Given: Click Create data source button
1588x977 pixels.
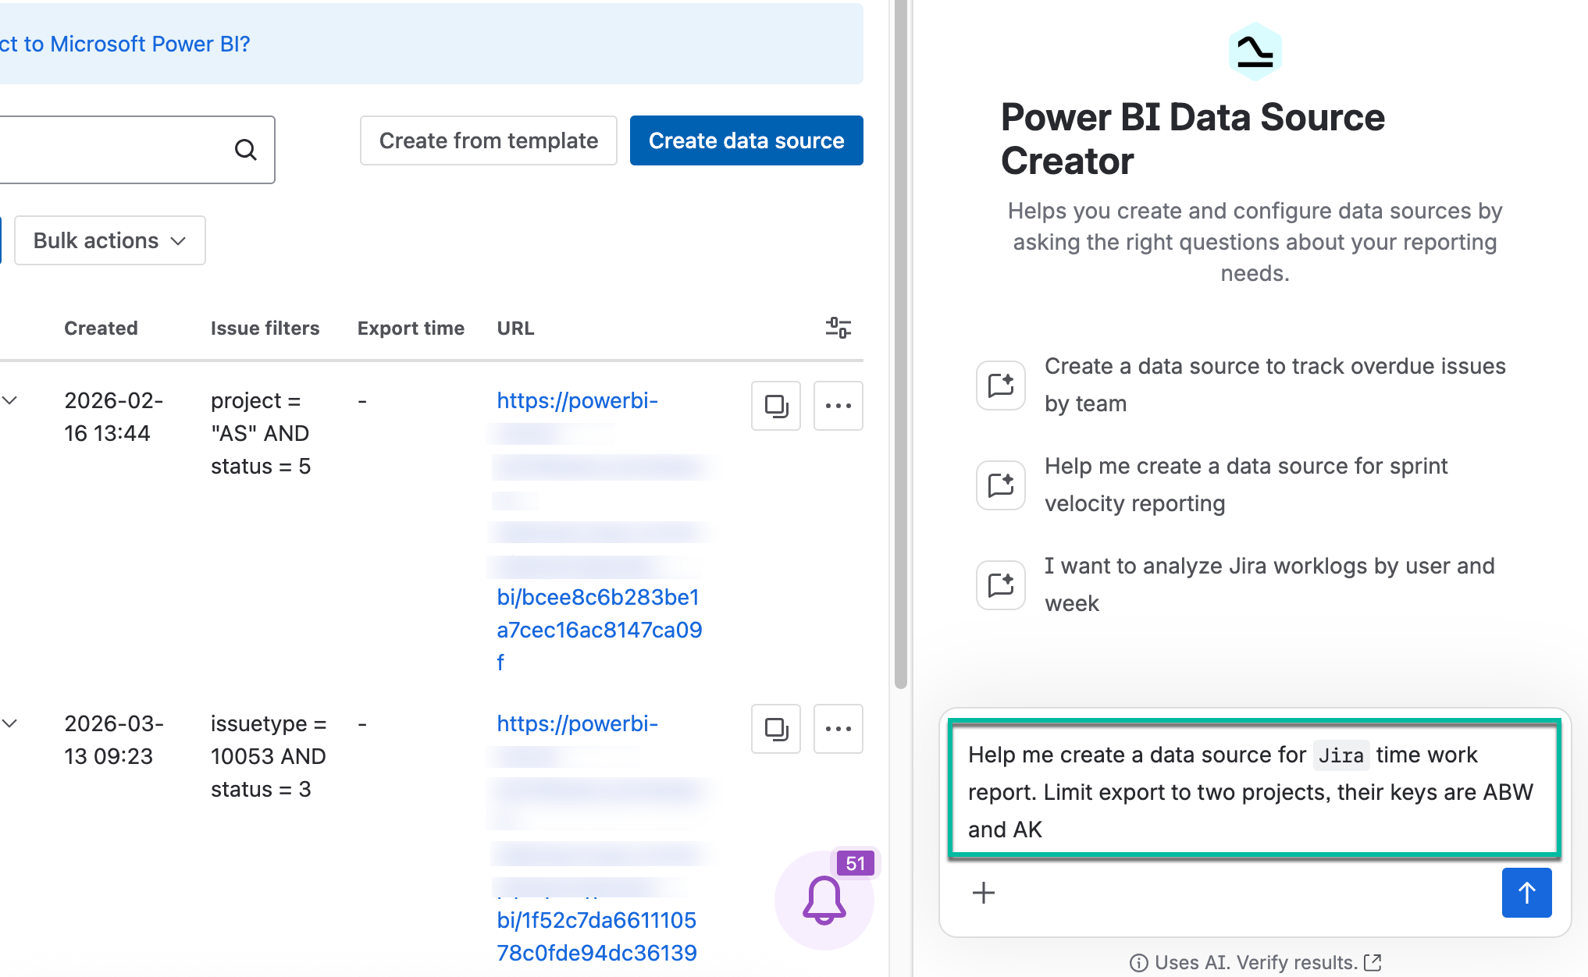Looking at the screenshot, I should [746, 140].
